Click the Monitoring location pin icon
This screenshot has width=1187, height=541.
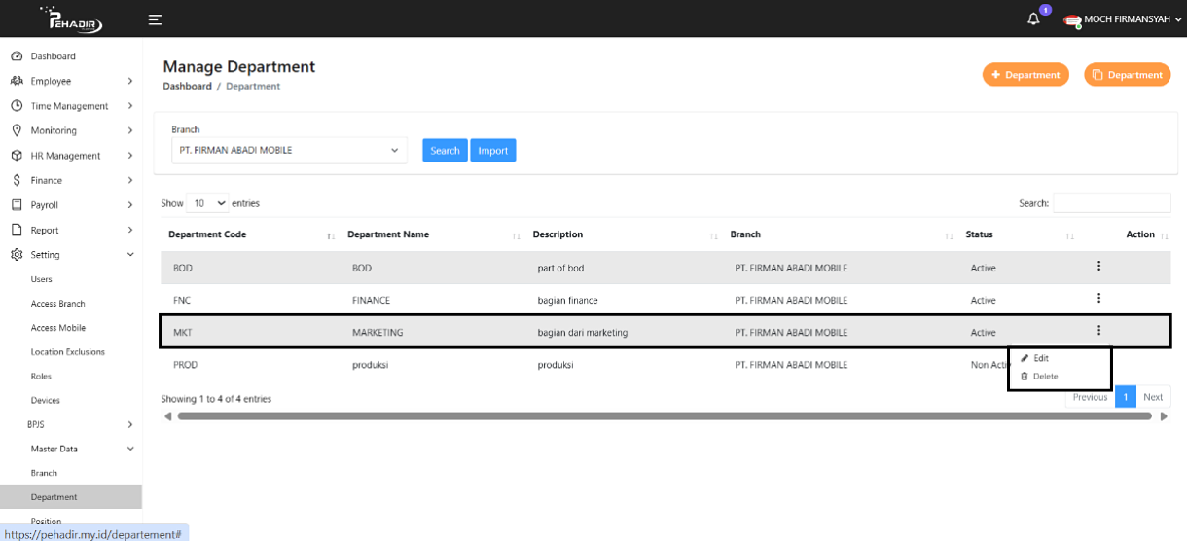click(17, 130)
